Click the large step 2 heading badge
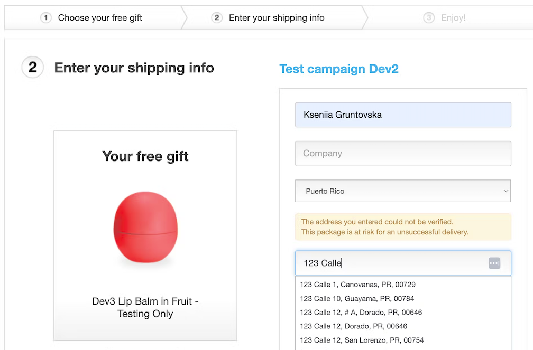The image size is (533, 350). 32,68
